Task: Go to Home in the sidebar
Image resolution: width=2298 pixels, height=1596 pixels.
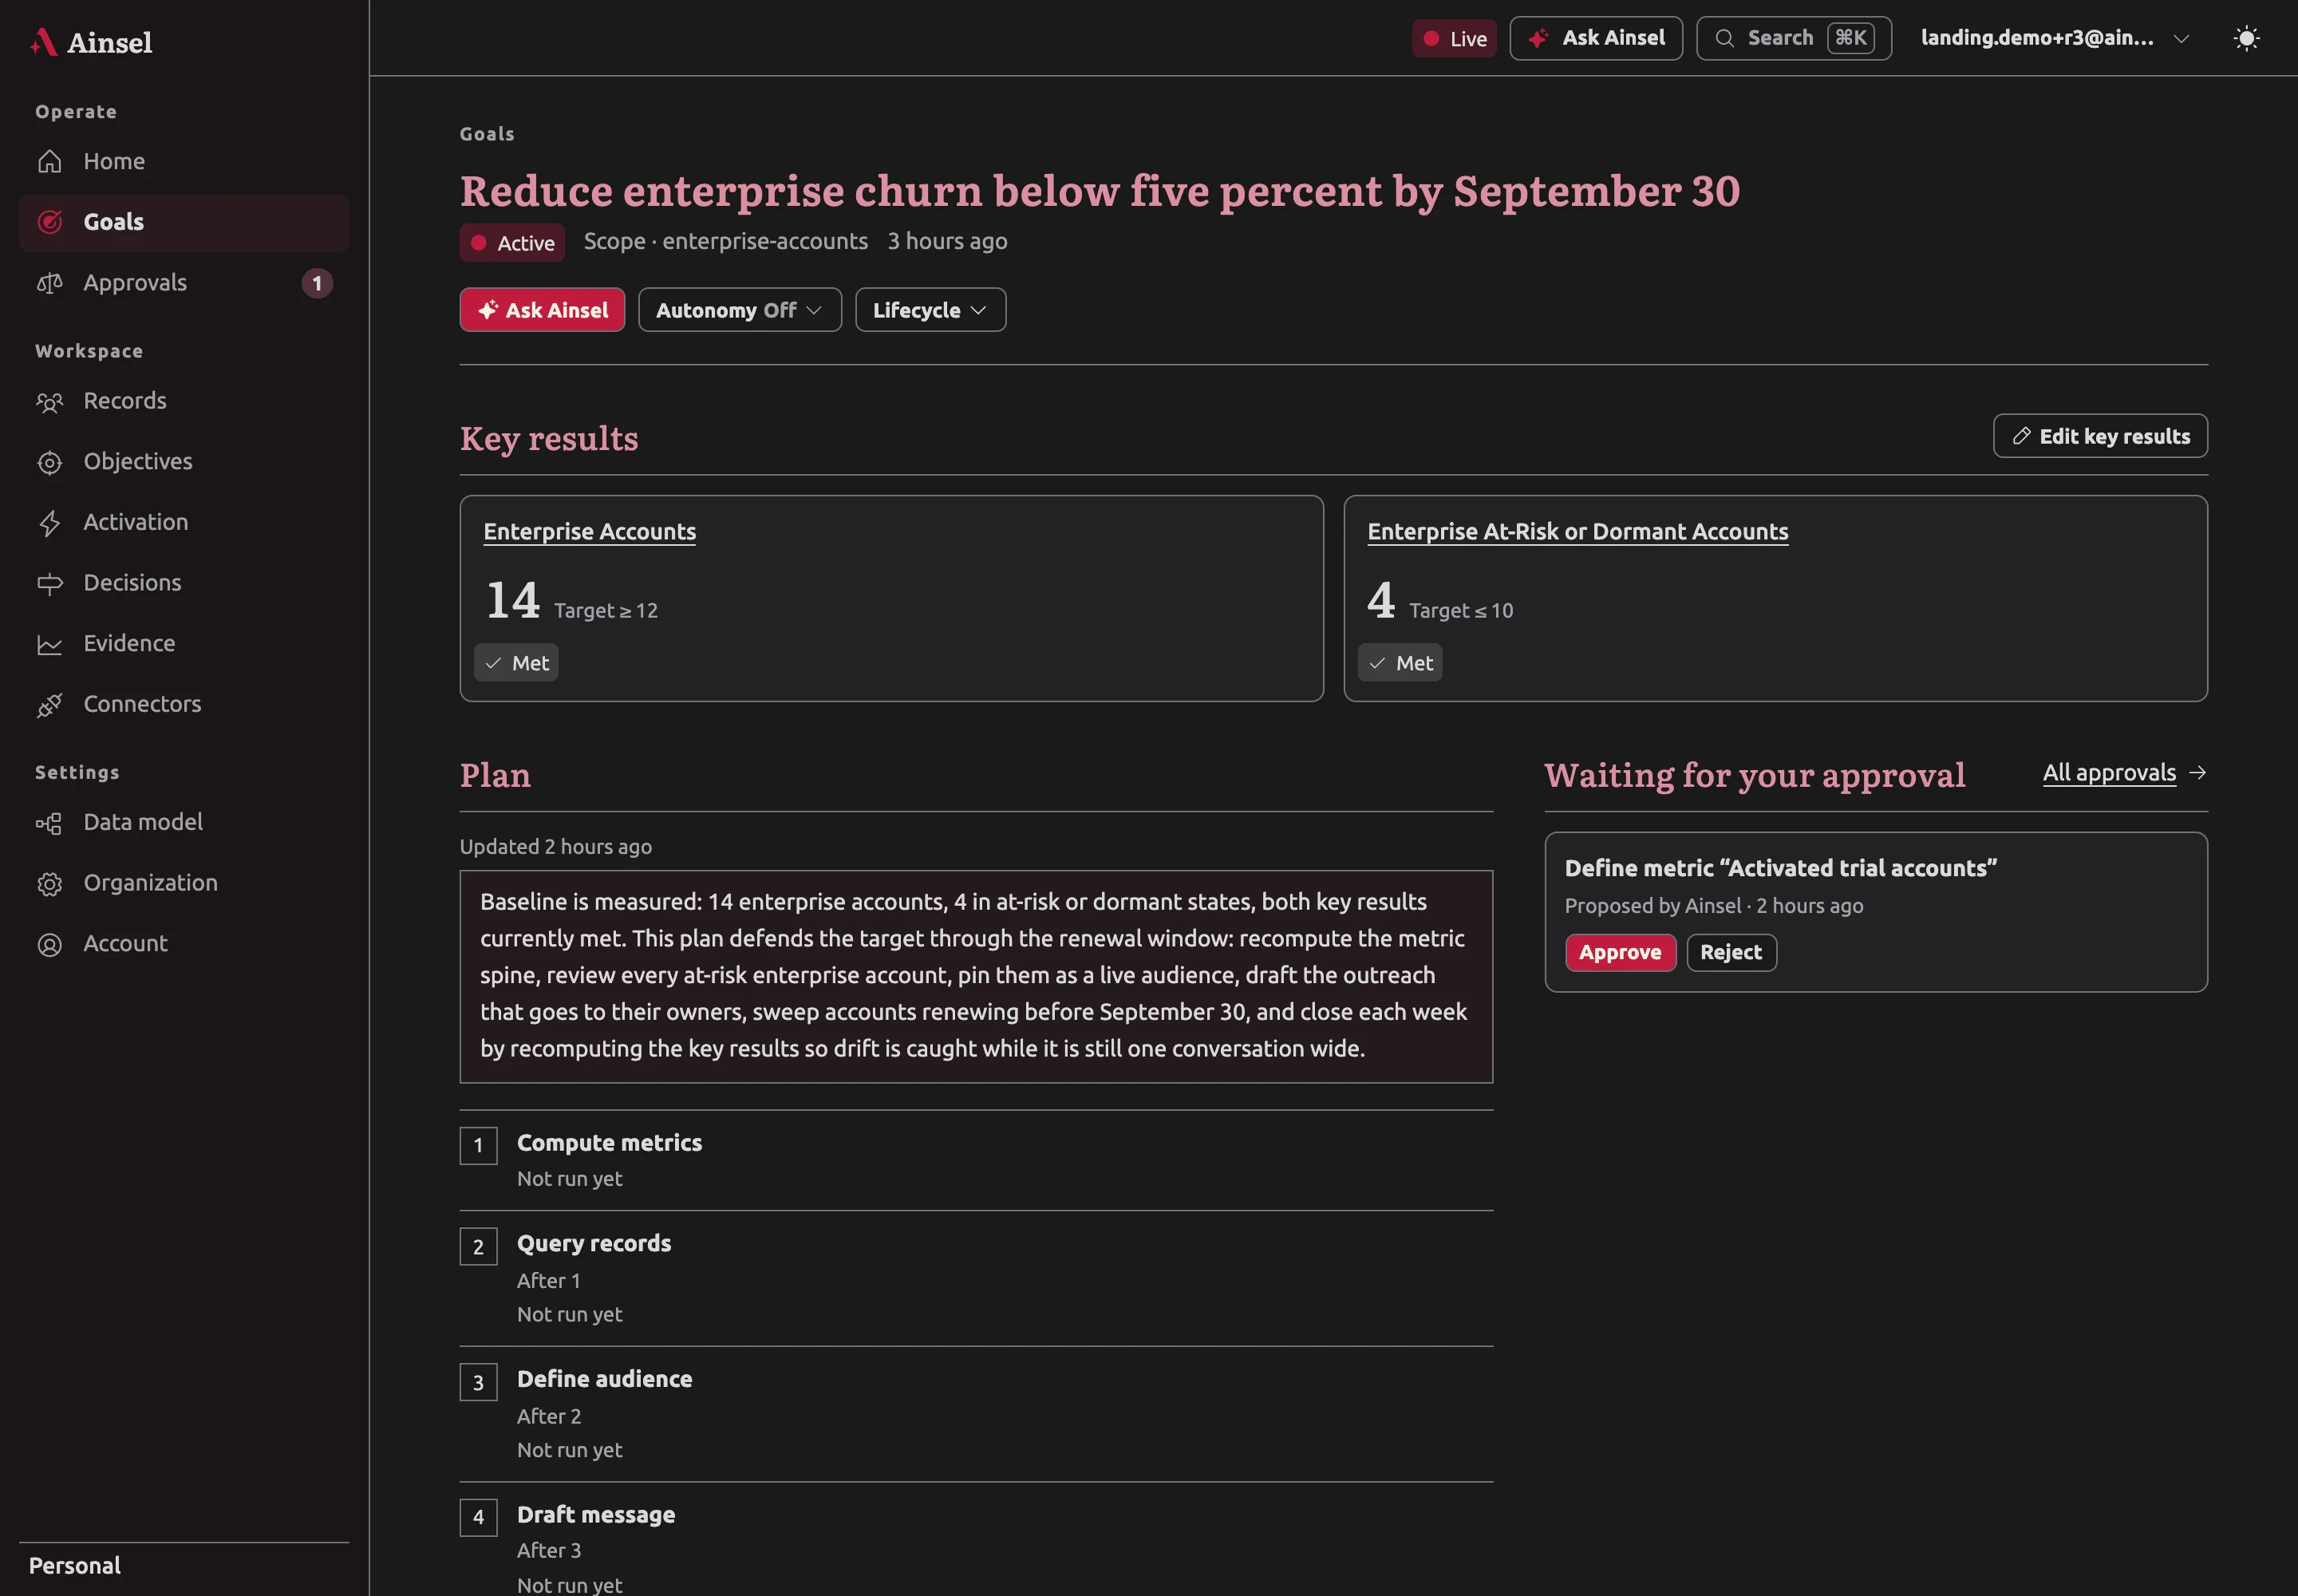Action: (x=184, y=161)
